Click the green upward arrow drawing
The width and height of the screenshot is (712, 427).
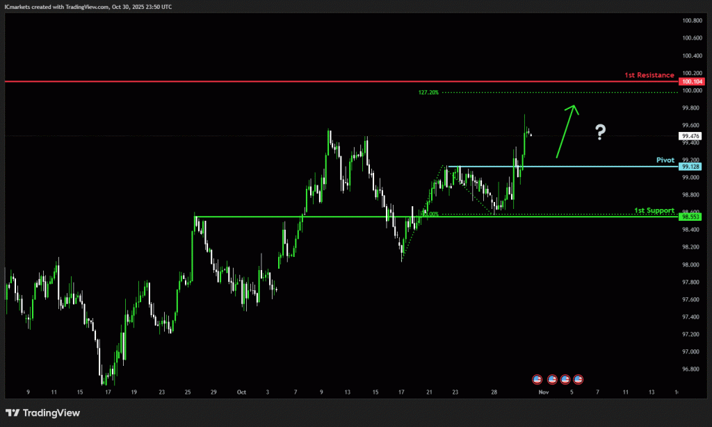point(565,131)
